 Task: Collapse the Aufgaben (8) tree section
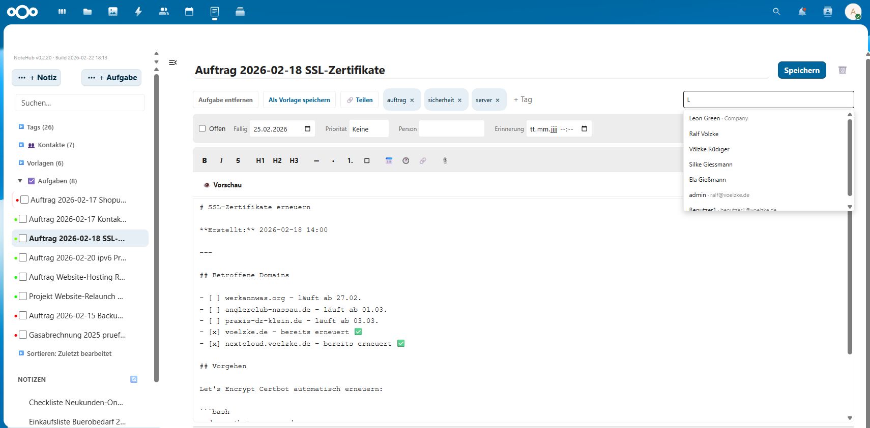(20, 181)
